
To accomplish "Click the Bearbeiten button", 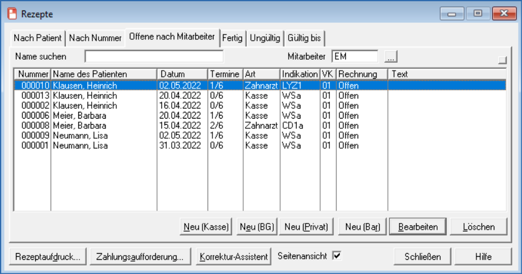I will click(417, 227).
